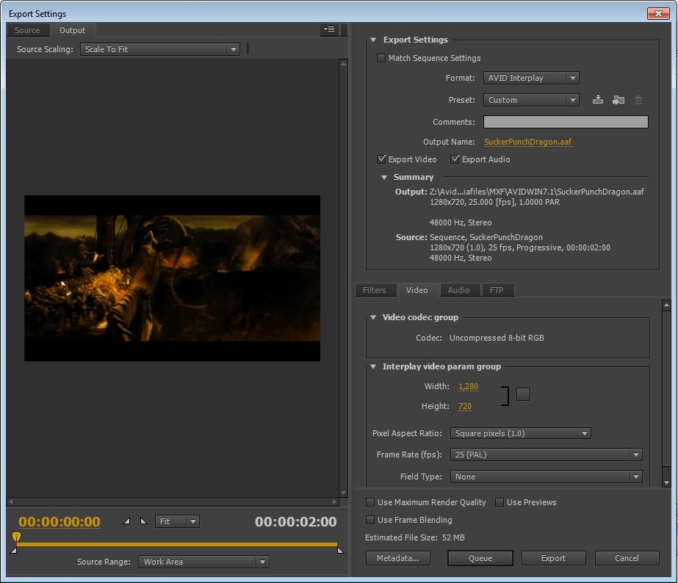This screenshot has height=583, width=678.
Task: Collapse the Export Settings section
Action: 373,40
